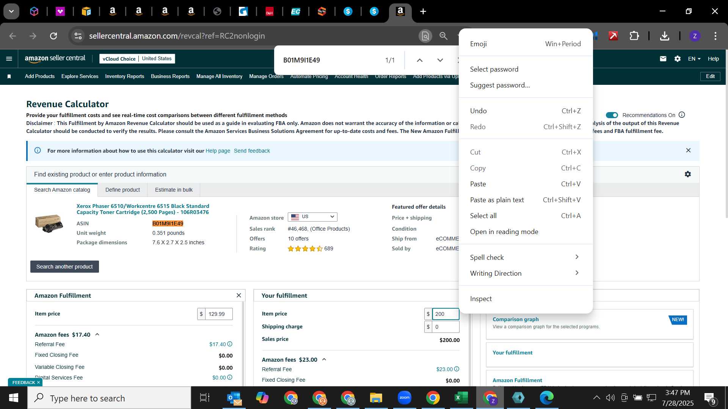Click Referral Fee $17.40 info icon
The height and width of the screenshot is (409, 728).
click(x=230, y=344)
